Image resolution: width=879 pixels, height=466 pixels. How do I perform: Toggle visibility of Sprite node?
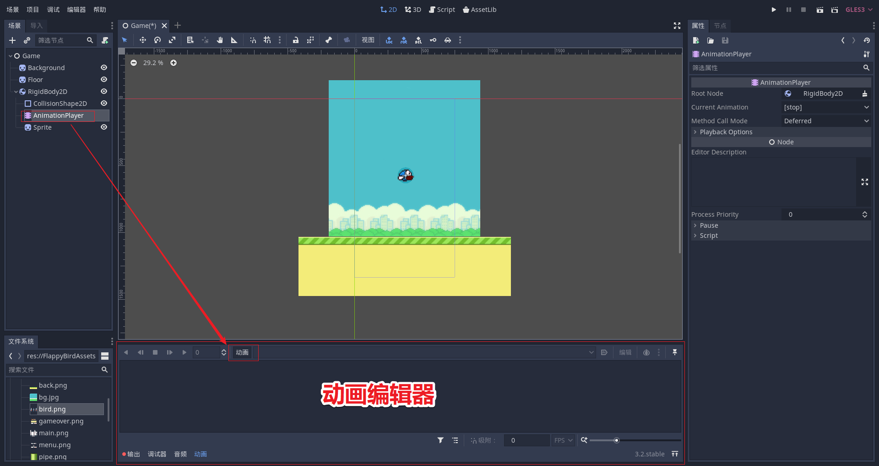click(104, 127)
